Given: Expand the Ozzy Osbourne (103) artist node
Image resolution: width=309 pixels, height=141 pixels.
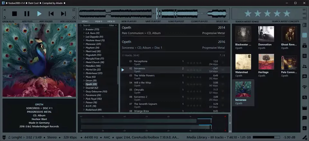Looking at the screenshot, I should [x=84, y=92].
